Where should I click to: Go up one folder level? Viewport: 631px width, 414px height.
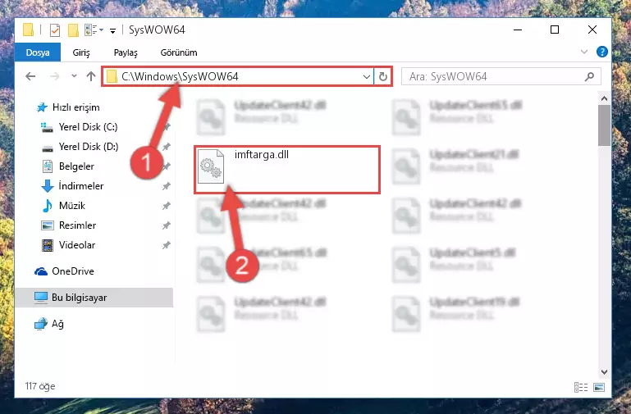91,76
